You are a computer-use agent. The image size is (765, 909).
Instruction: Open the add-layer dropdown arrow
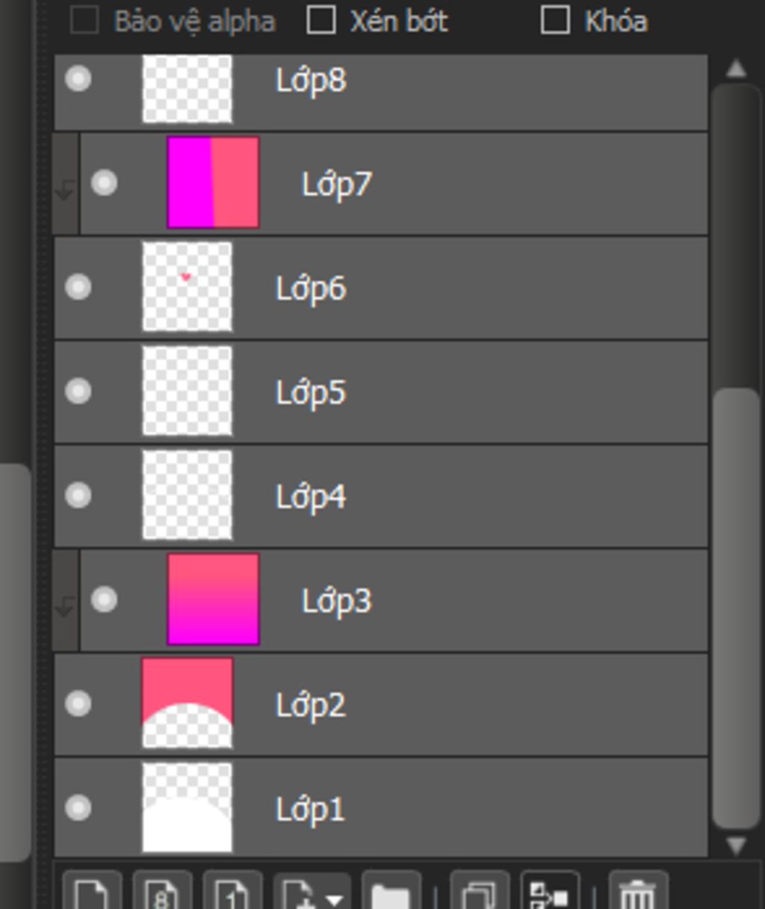point(334,898)
